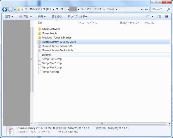Expand arrow after マイ ミュージック breadcrumb
Screen dimensions: 173x138
104,9
